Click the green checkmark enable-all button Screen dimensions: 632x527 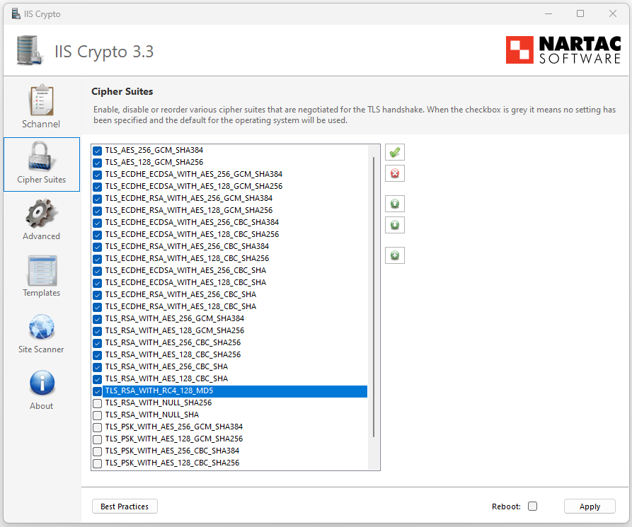395,152
